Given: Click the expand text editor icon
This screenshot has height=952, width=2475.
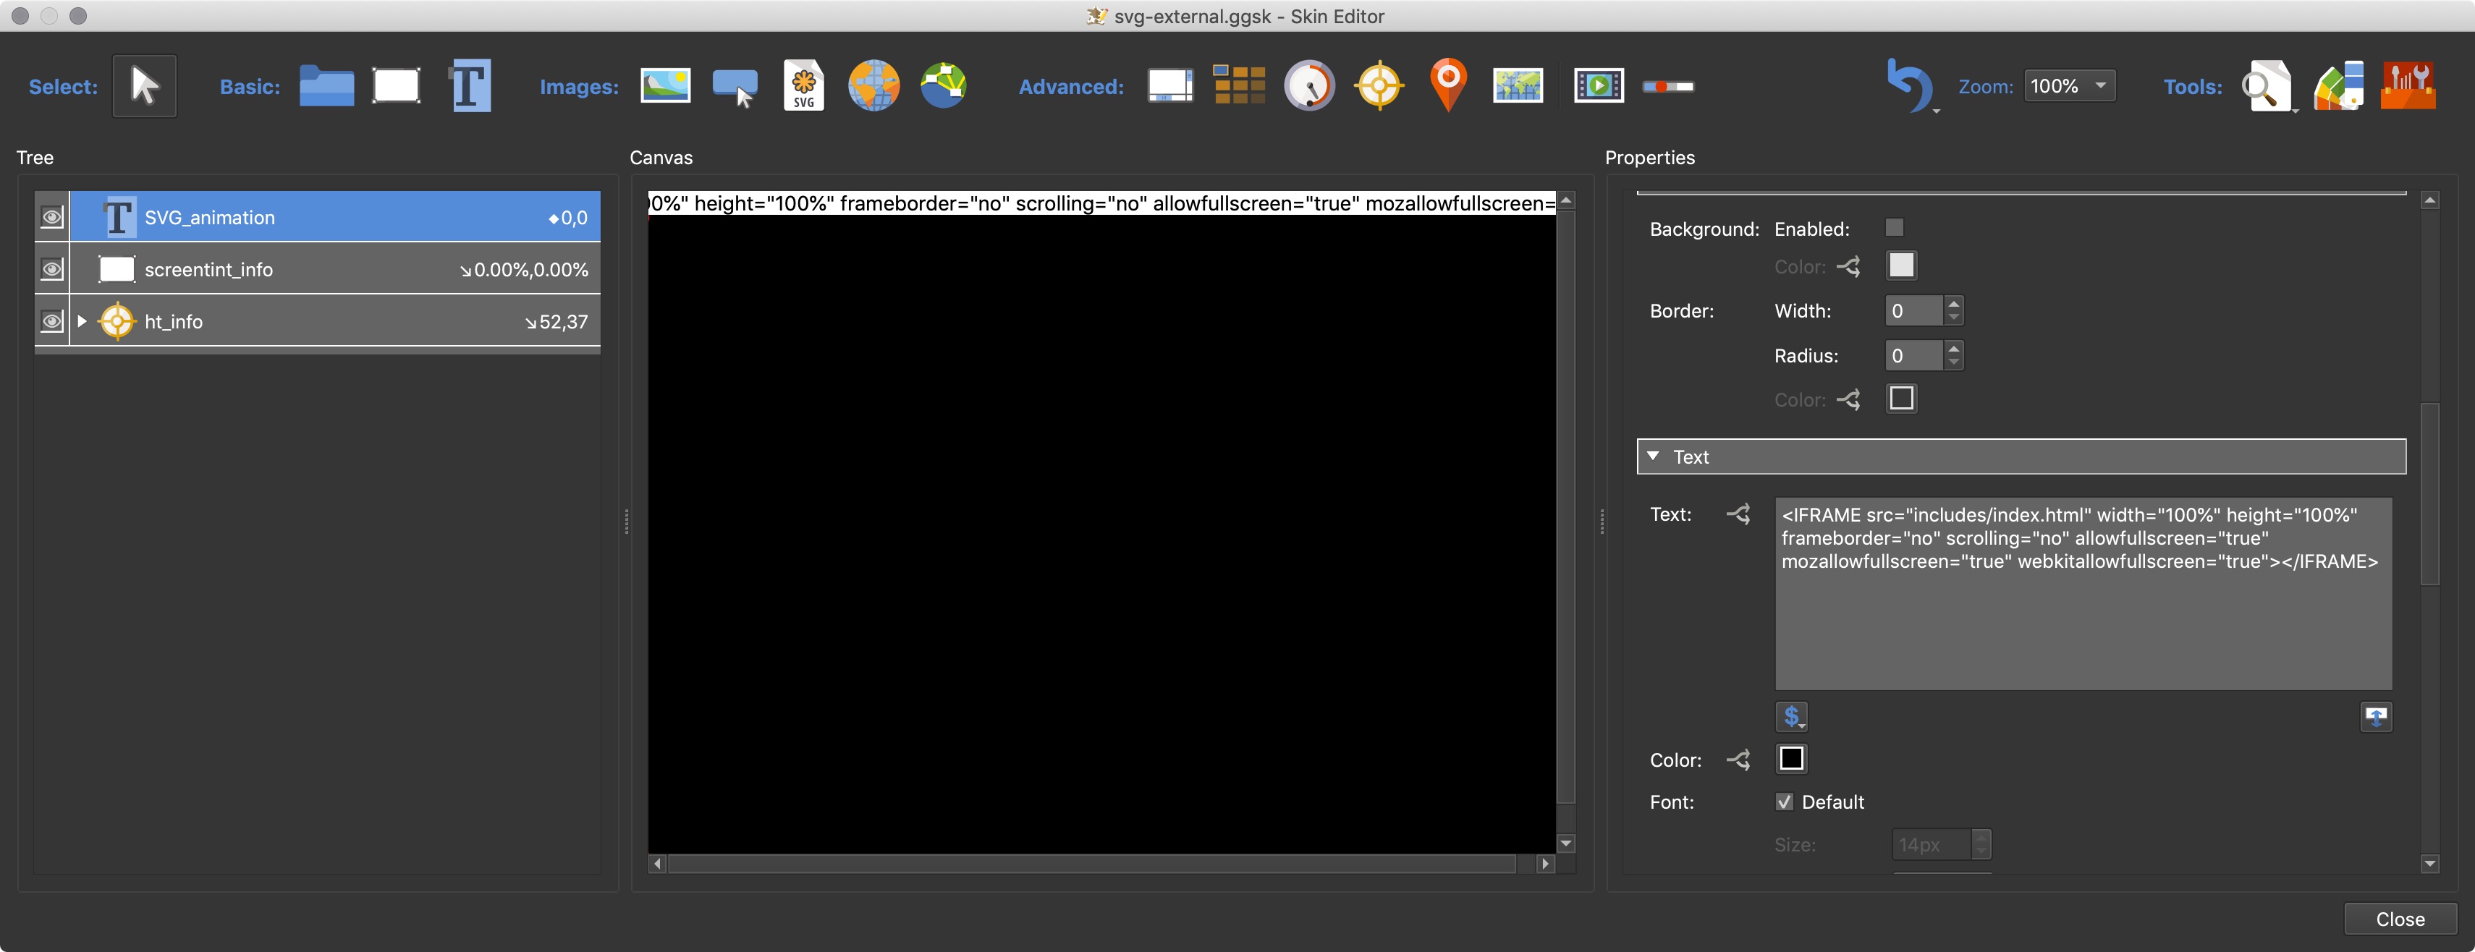Looking at the screenshot, I should click(x=2376, y=717).
